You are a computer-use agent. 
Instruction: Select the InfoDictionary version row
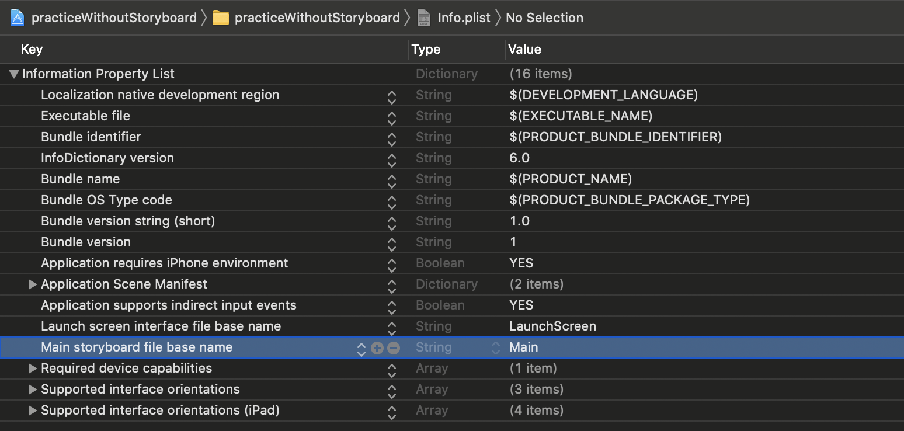452,158
